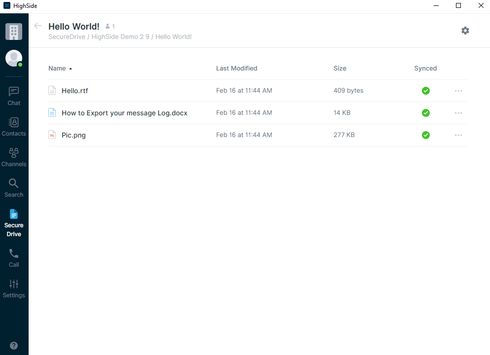This screenshot has width=490, height=355.
Task: Sort by Synced column header
Action: (x=425, y=69)
